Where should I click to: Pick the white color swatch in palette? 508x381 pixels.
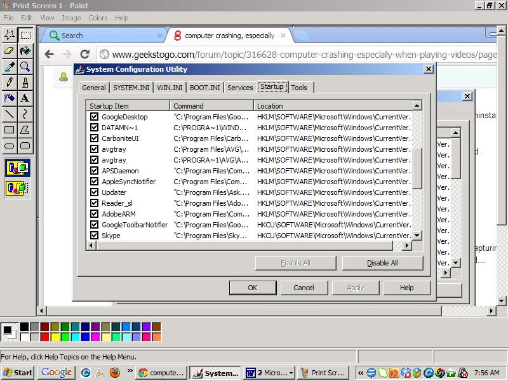[25, 337]
